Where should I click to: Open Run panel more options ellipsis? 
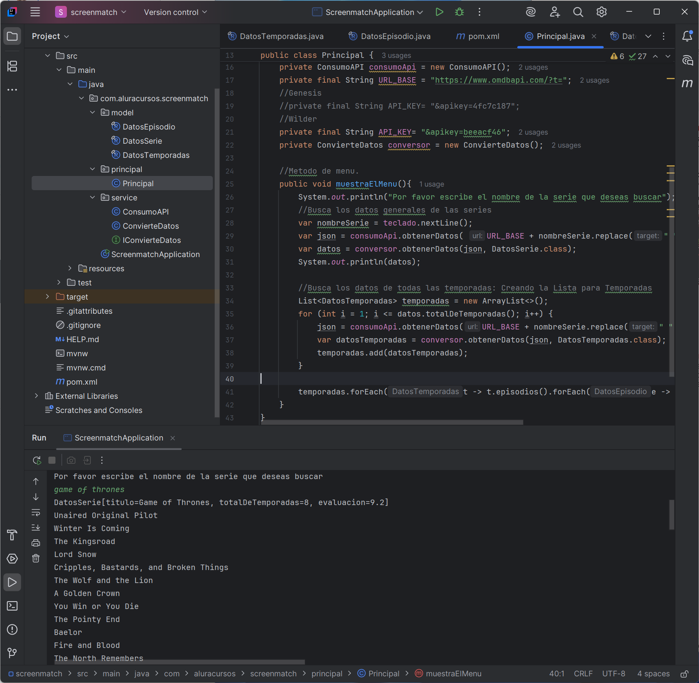click(x=102, y=460)
